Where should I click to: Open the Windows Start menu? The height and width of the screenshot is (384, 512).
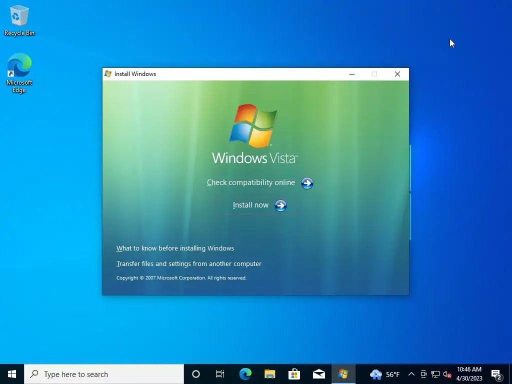tap(12, 374)
